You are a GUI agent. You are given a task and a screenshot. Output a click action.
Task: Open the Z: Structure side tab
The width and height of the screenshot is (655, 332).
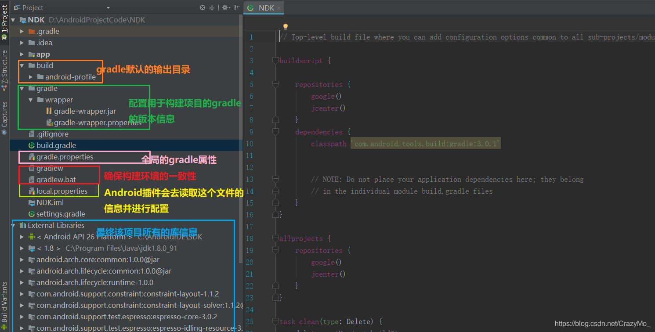click(4, 69)
